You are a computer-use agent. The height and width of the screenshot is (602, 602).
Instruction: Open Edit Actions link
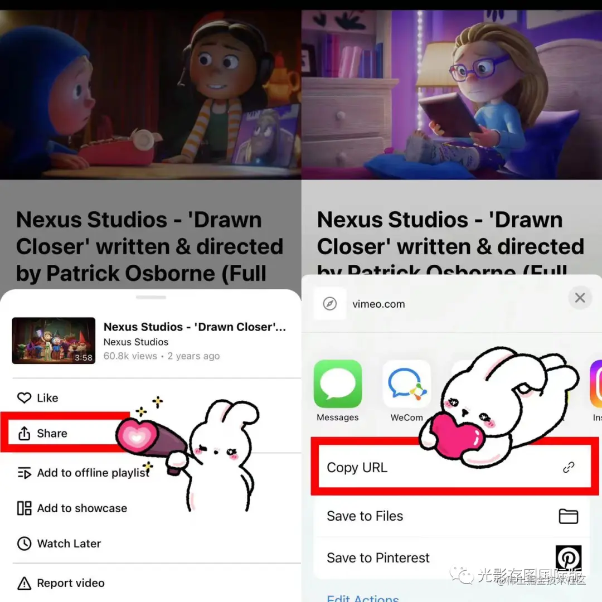(x=363, y=598)
